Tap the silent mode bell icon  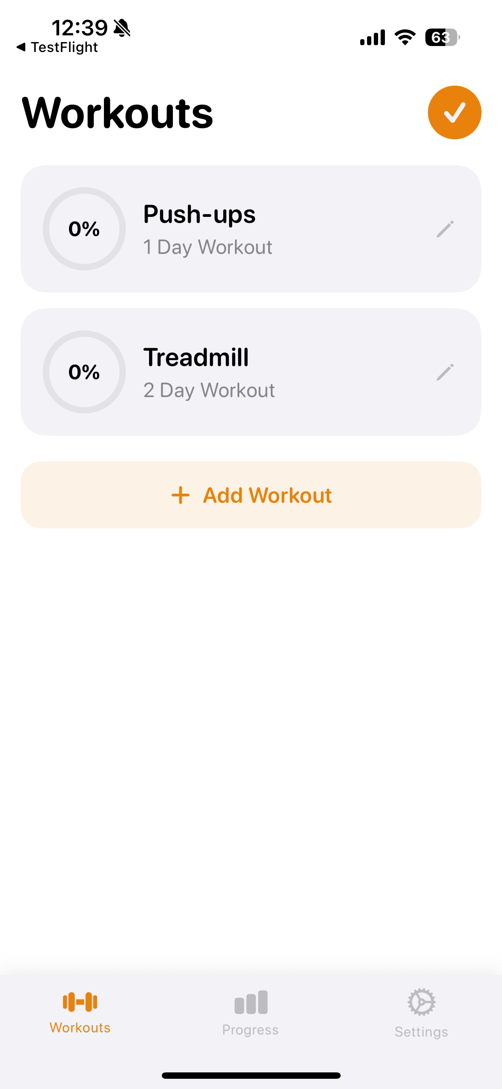[122, 28]
